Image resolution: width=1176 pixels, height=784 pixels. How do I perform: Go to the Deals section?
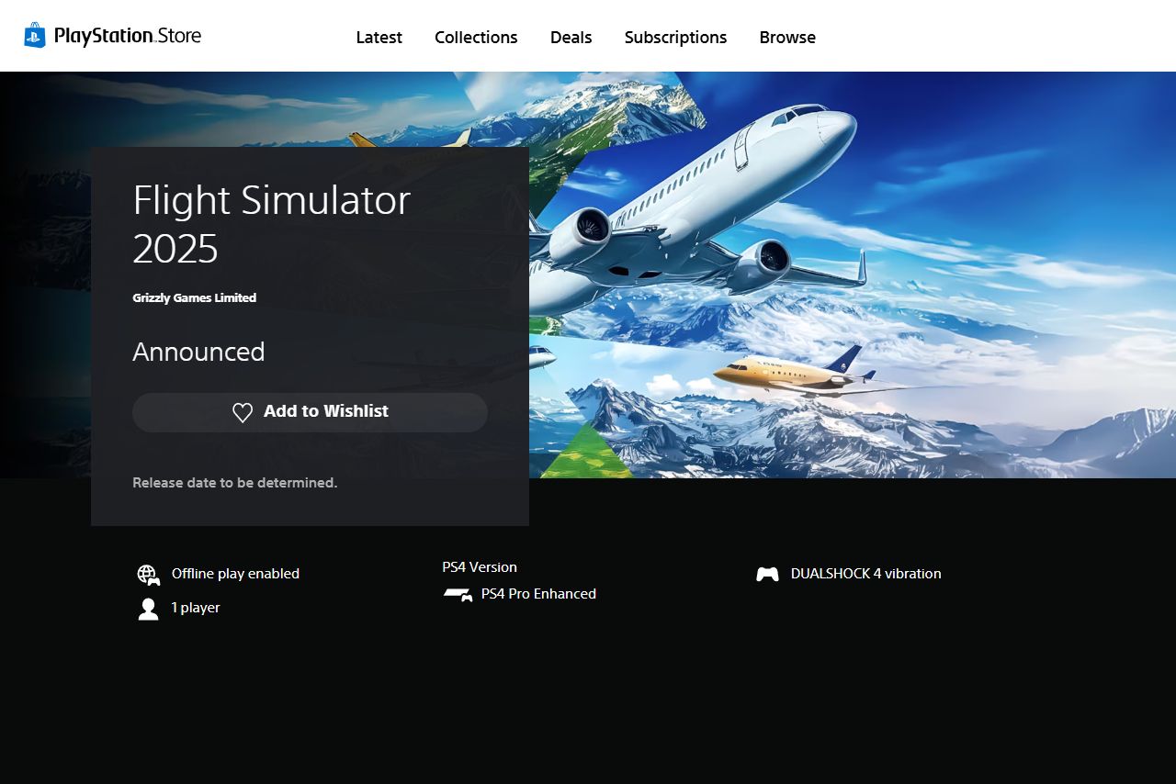coord(571,38)
